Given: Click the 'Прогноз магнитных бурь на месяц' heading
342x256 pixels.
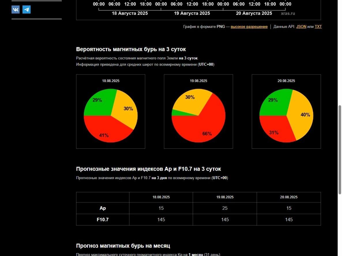Looking at the screenshot, I should [x=123, y=246].
